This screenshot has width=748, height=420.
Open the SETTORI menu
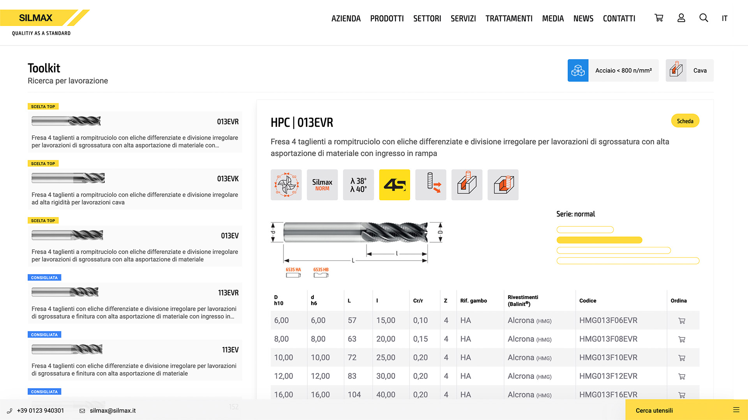427,18
